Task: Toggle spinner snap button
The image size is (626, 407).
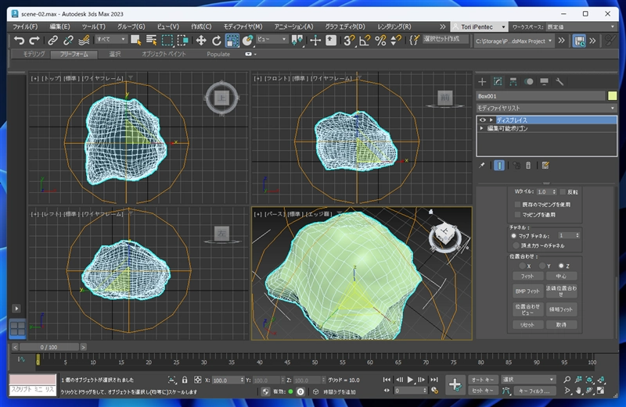Action: (x=396, y=41)
